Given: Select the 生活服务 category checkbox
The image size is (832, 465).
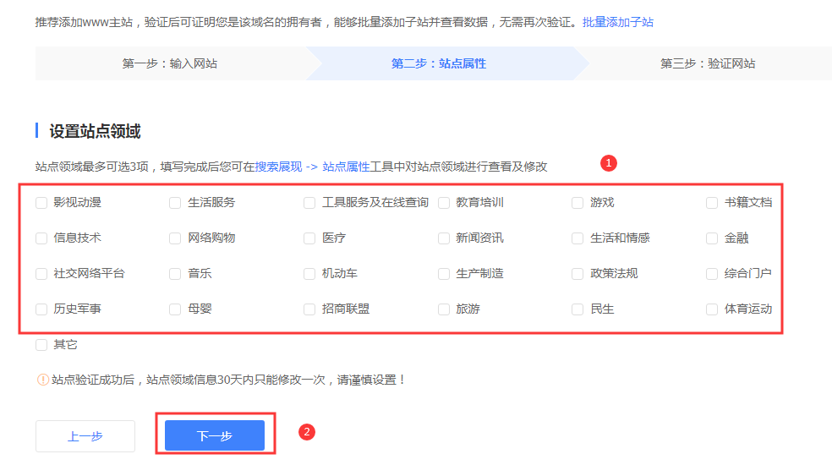Looking at the screenshot, I should tap(175, 203).
